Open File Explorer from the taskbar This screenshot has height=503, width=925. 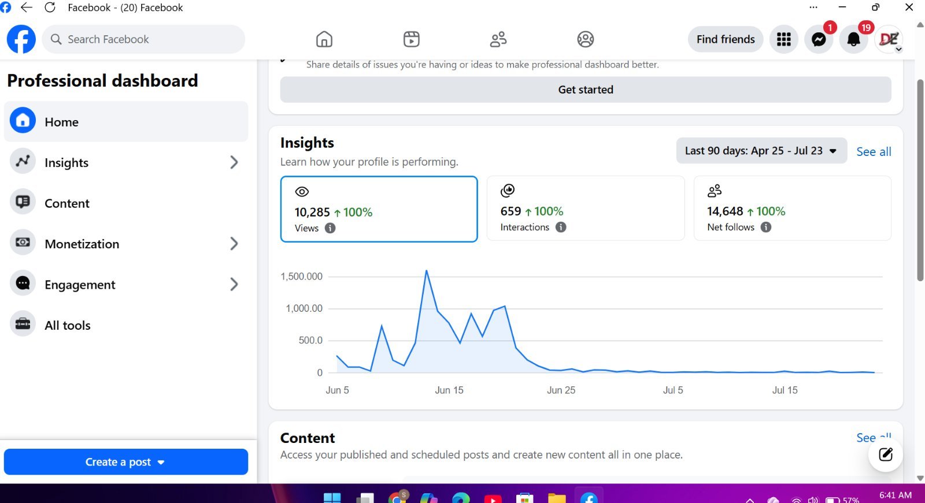click(557, 498)
